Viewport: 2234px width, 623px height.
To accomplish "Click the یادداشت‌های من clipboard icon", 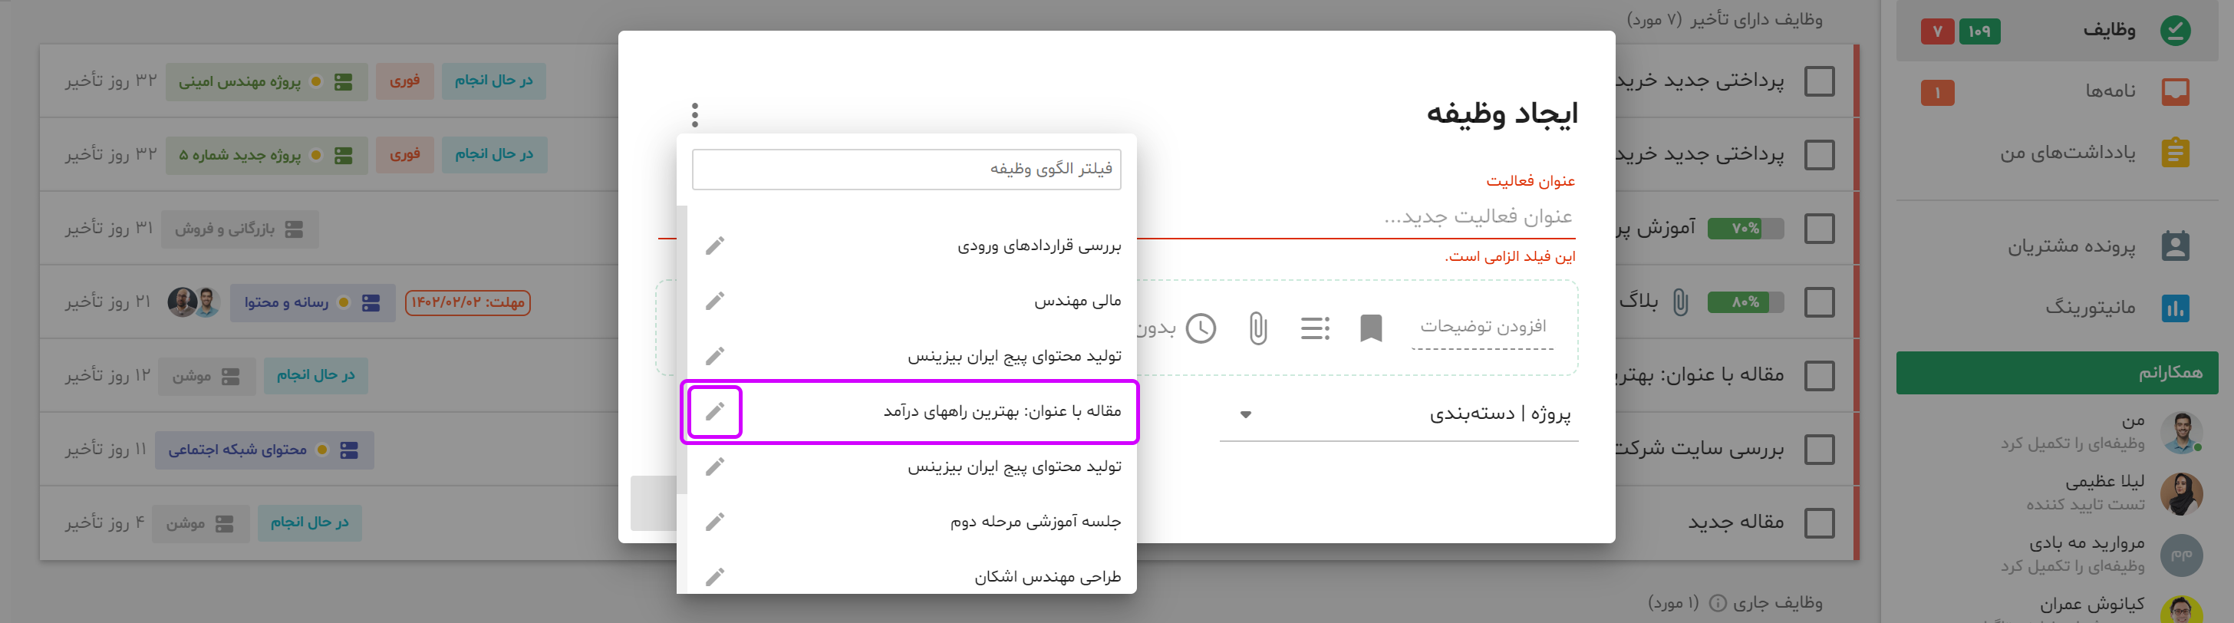I will point(2175,153).
